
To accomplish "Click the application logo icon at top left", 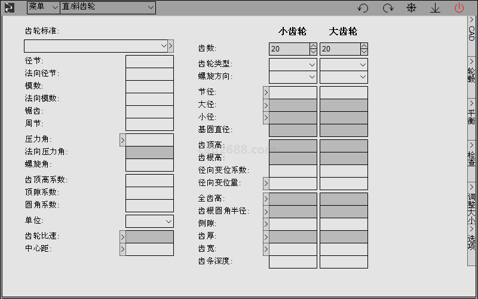I will point(10,8).
